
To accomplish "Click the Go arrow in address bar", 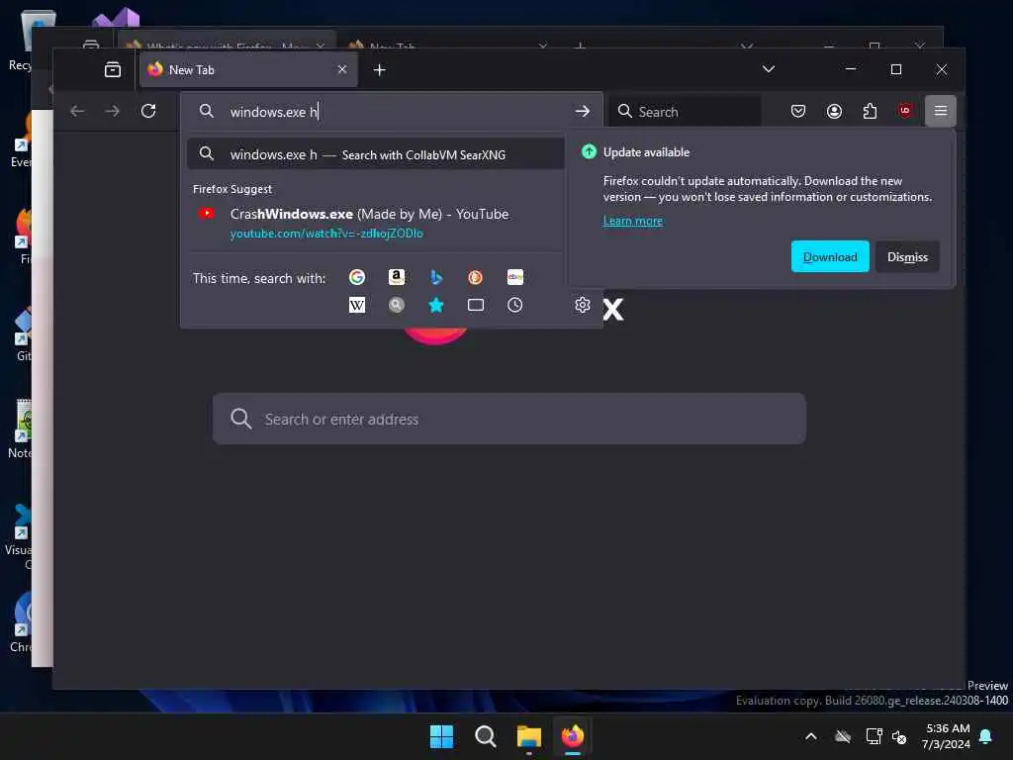I will [x=582, y=111].
